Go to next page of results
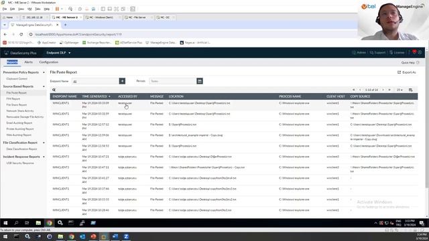The image size is (429, 241). tap(383, 90)
